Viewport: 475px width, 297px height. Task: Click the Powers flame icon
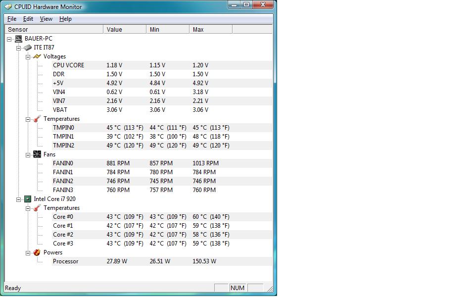(x=37, y=252)
